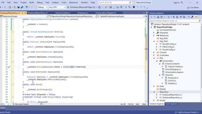Collapse the DAL folder
This screenshot has width=202, height=114.
154,58
